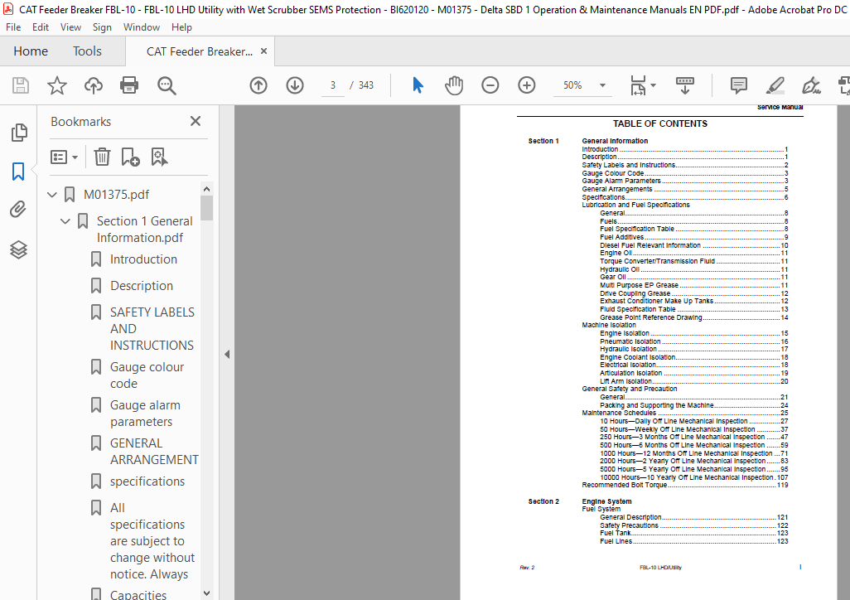The height and width of the screenshot is (600, 850).
Task: Add document to starred with star icon
Action: (57, 85)
